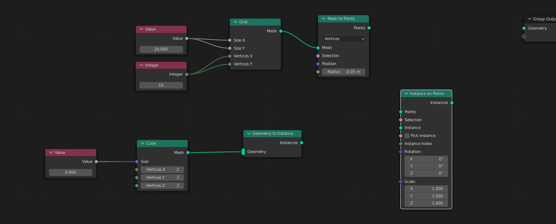This screenshot has width=556, height=224.
Task: Click the Geometry to Instance Instances output socket
Action: pos(302,143)
